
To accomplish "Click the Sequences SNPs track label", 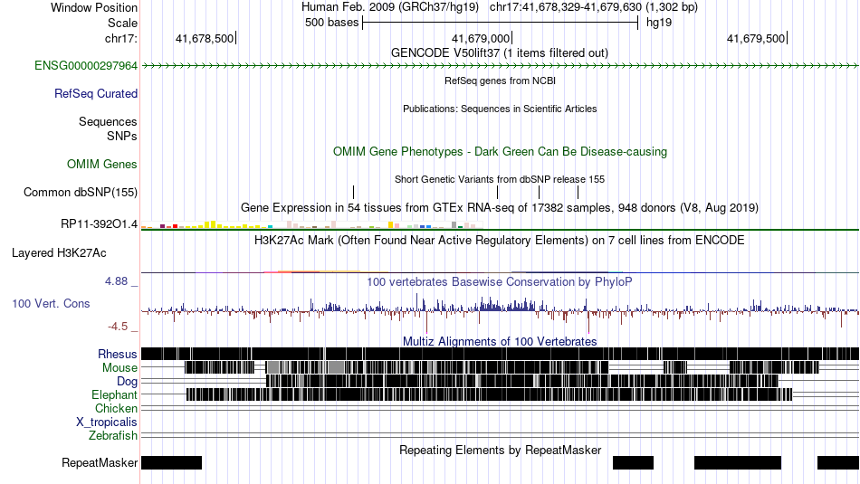I will click(108, 128).
